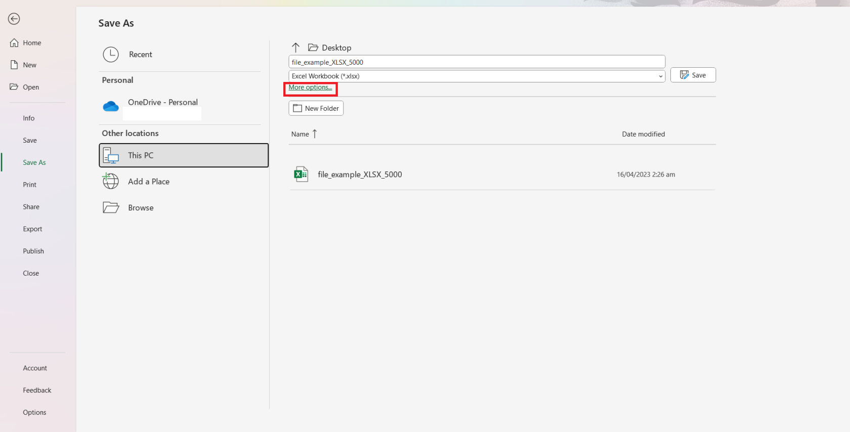Click the OneDrive cloud icon
Viewport: 850px width, 432px height.
pos(111,106)
